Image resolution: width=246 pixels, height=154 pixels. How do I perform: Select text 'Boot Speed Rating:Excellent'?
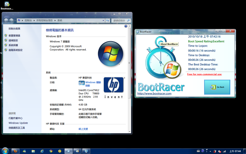pyautogui.click(x=206, y=41)
